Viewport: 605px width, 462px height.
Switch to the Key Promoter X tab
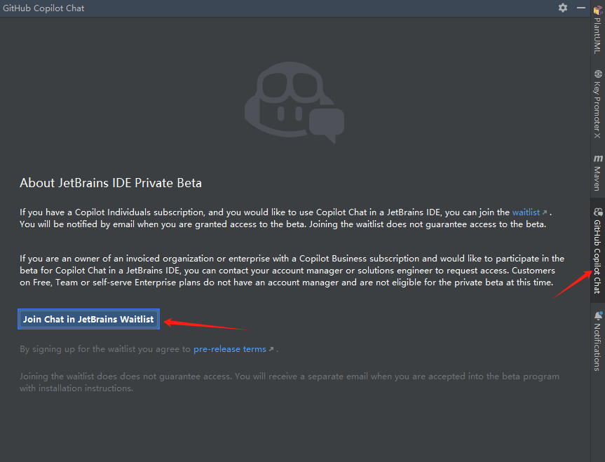tap(597, 109)
